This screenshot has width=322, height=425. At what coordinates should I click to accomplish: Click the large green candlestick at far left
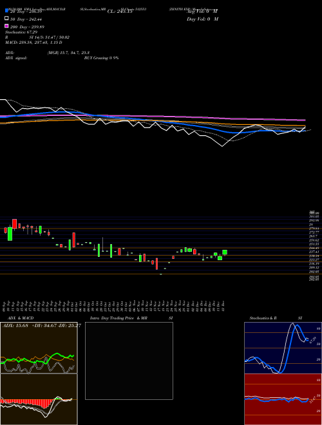click(10, 234)
